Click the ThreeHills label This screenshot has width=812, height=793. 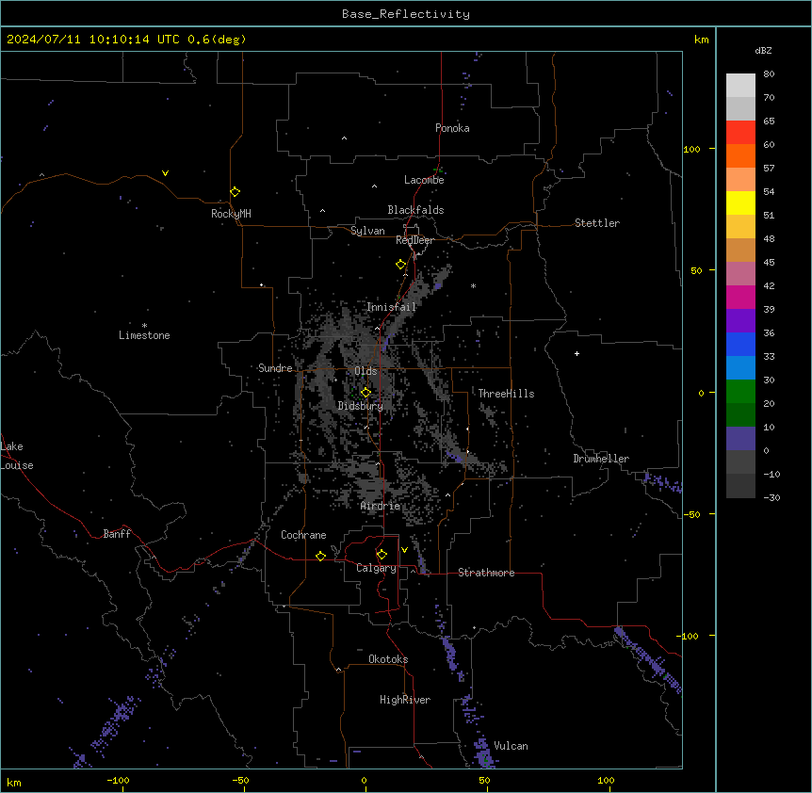pos(506,394)
